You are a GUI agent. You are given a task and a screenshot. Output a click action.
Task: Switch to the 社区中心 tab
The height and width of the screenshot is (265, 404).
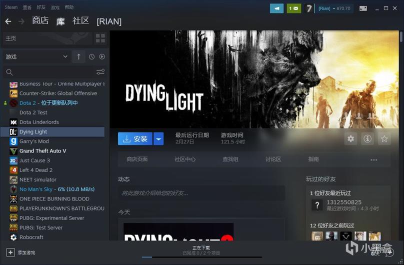[x=185, y=159]
